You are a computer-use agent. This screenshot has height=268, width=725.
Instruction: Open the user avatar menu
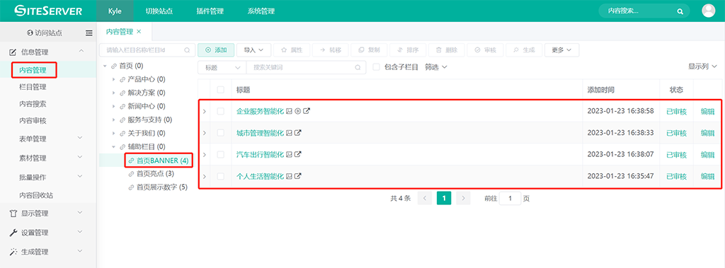(708, 11)
